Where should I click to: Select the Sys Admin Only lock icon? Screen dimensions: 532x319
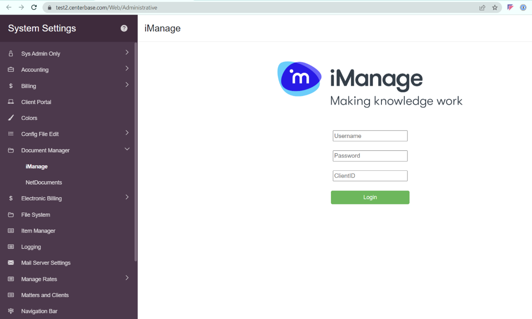coord(11,53)
